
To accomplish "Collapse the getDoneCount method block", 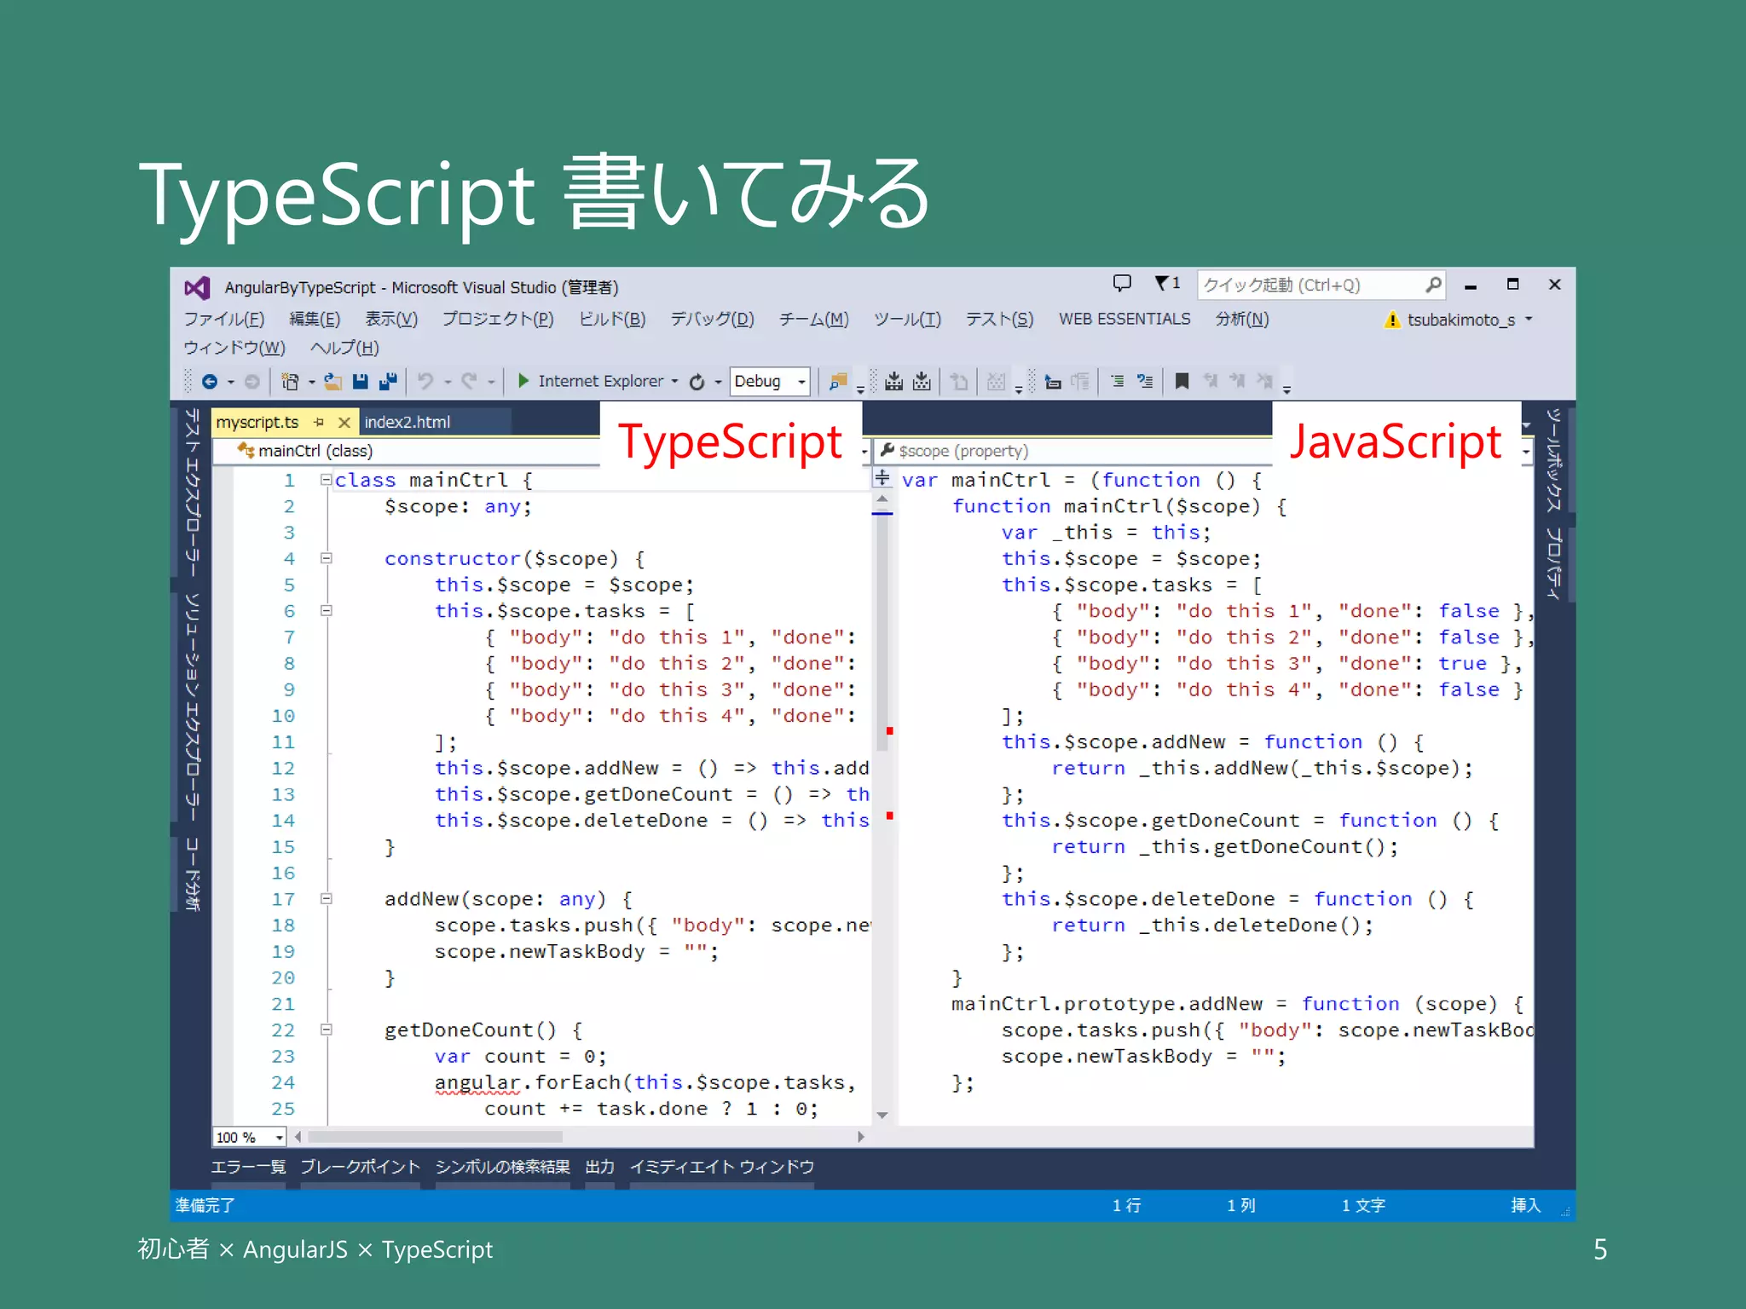I will [x=326, y=1029].
